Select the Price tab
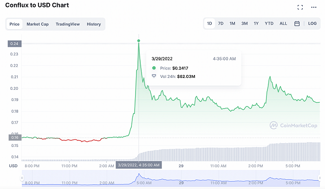Viewport: 325px width, 189px height. [x=14, y=24]
